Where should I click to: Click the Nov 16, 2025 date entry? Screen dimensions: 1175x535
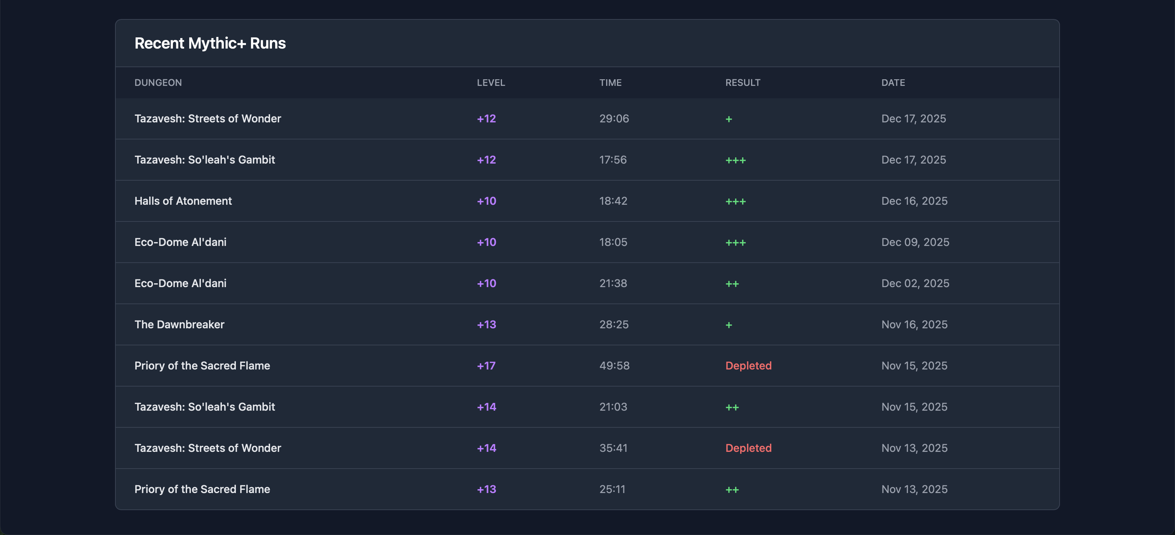click(x=914, y=324)
